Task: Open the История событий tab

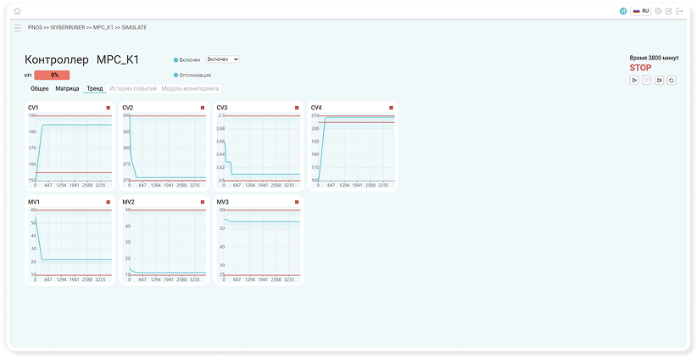Action: [x=132, y=88]
